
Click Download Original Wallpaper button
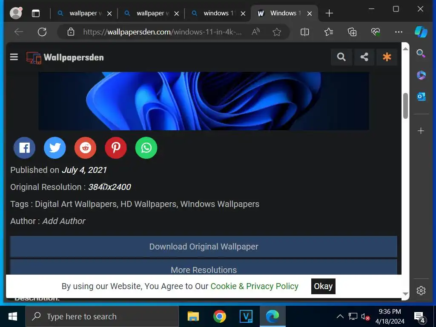point(204,247)
